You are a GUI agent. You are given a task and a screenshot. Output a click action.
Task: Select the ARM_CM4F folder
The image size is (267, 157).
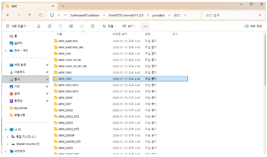120,98
